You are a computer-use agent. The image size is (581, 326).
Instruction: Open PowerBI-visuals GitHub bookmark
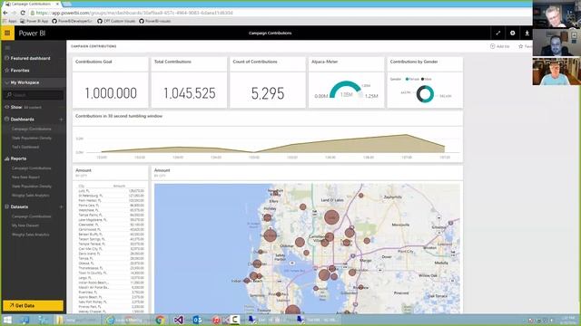(155, 21)
